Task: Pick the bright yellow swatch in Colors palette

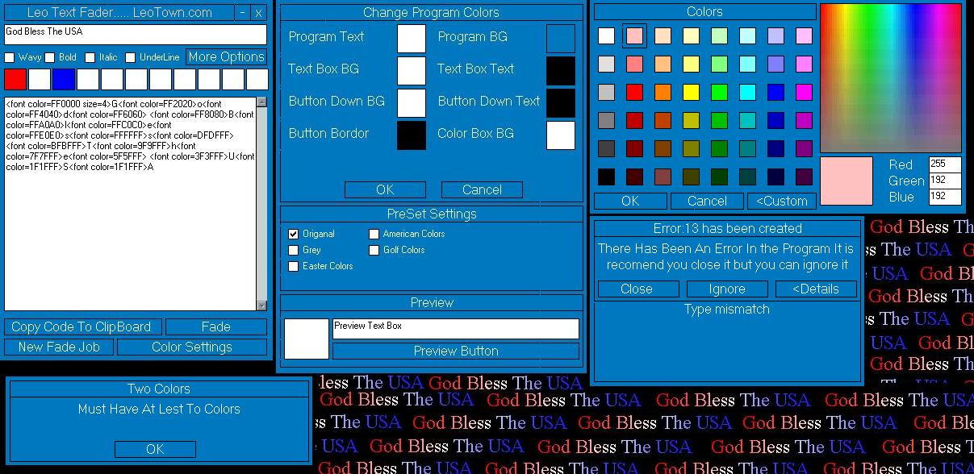Action: coord(691,92)
